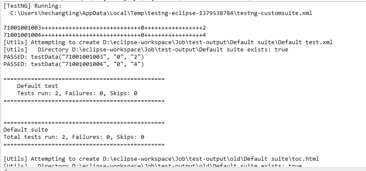This screenshot has width=366, height=171.
Task: Click 'Total tests run: 2' summary line
Action: coord(74,137)
